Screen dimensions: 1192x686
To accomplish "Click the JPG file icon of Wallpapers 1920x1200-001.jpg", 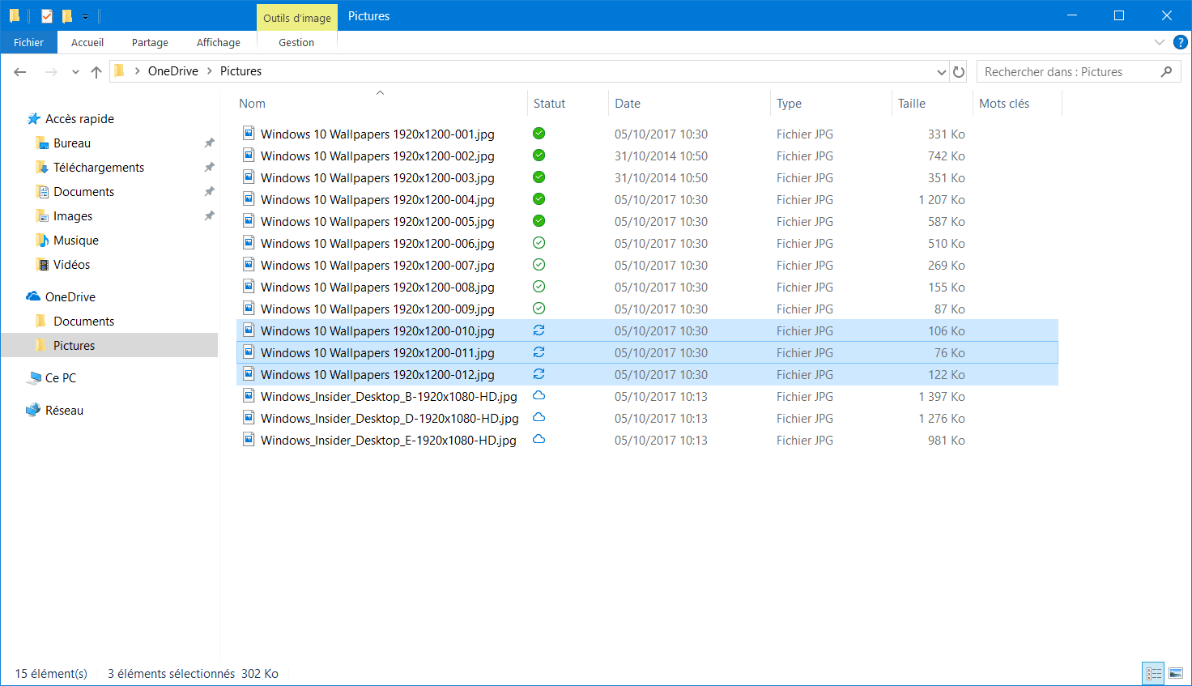I will [x=249, y=134].
